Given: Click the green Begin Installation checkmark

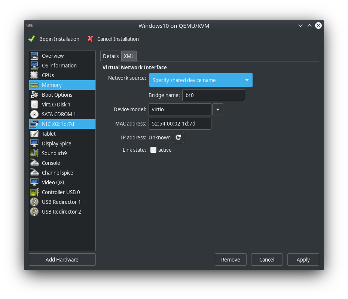Looking at the screenshot, I should click(x=32, y=39).
